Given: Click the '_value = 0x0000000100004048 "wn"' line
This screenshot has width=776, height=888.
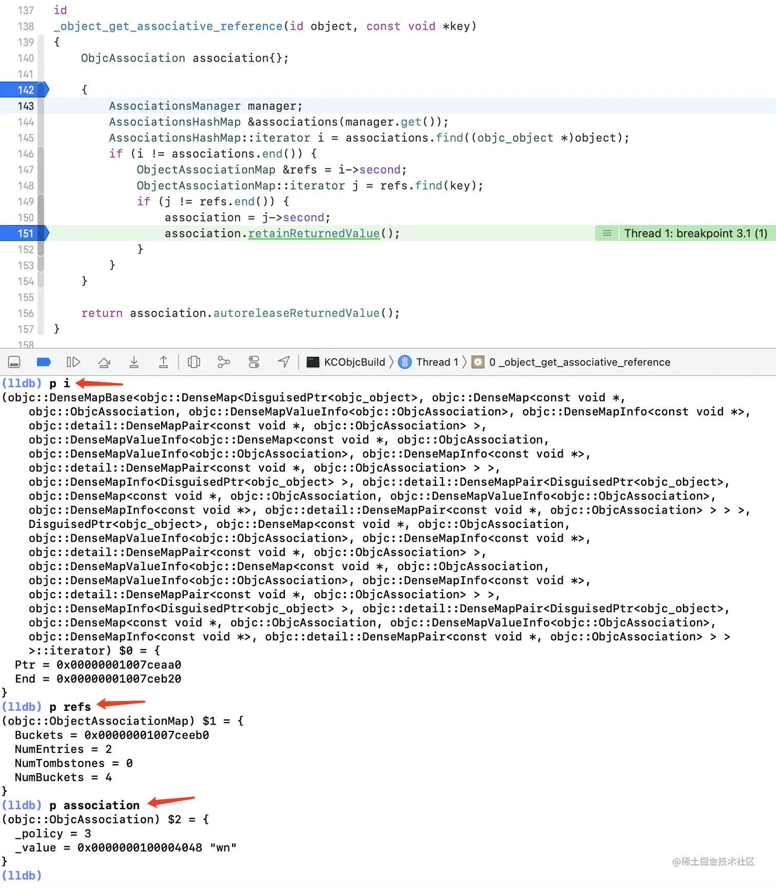Looking at the screenshot, I should 126,847.
